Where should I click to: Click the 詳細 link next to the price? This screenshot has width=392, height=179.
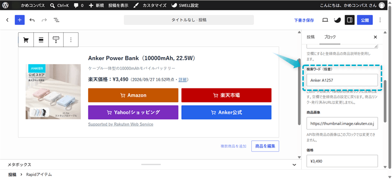pyautogui.click(x=182, y=80)
